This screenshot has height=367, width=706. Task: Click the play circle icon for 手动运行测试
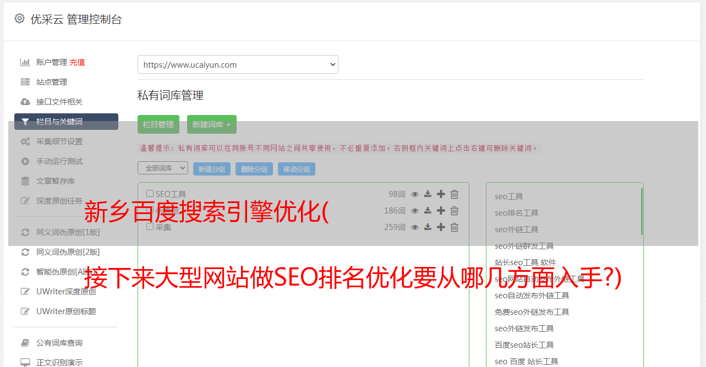(25, 161)
